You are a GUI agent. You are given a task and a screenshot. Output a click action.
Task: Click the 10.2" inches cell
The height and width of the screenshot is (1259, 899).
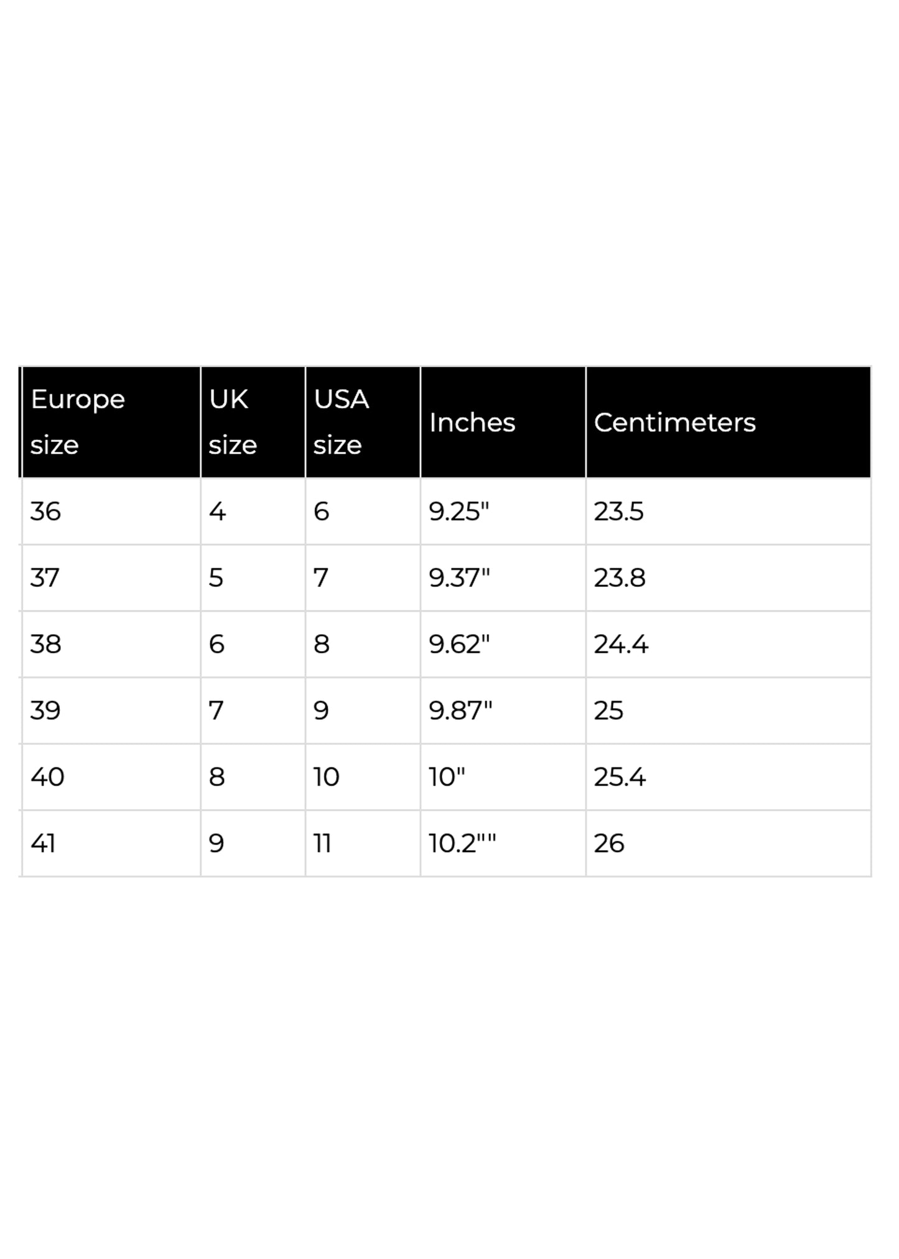point(462,843)
